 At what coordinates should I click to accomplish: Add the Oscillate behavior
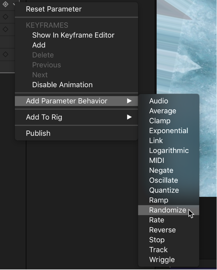coord(163,180)
